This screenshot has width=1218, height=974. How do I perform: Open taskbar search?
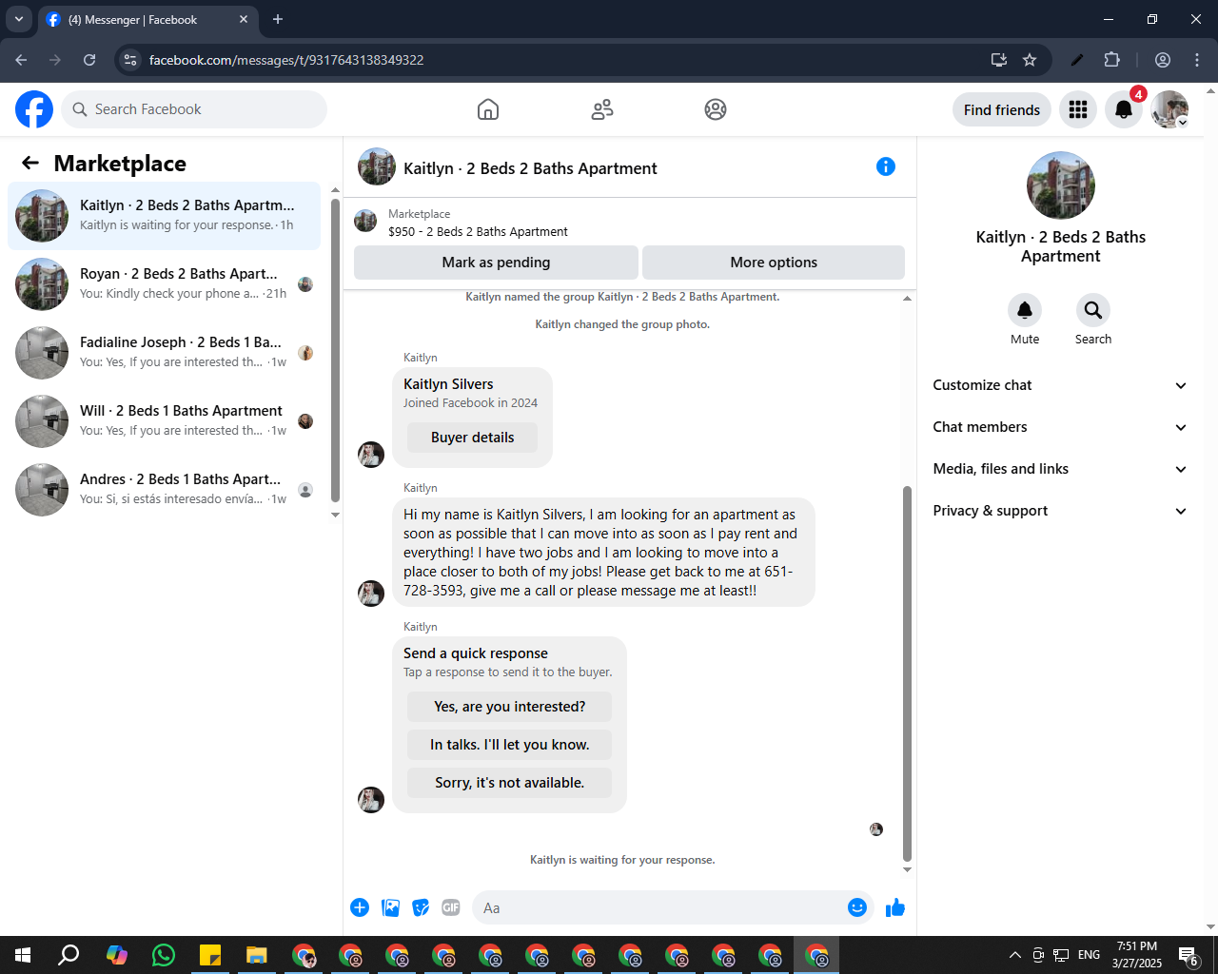pos(69,955)
